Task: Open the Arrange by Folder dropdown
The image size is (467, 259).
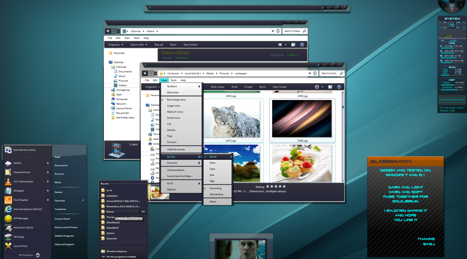Action: [293, 55]
